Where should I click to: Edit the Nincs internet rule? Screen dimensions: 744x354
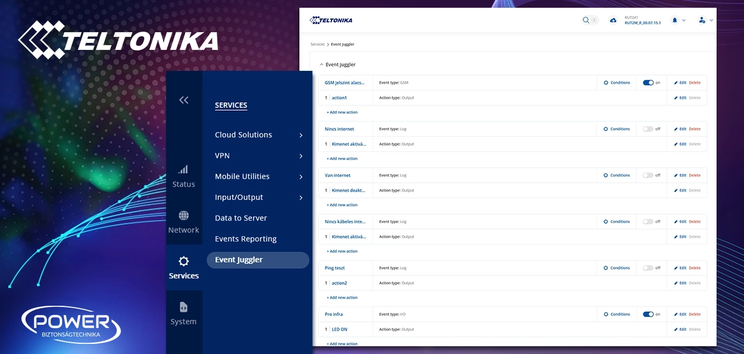pos(680,129)
